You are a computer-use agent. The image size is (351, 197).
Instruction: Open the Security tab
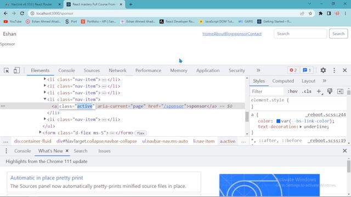click(x=236, y=71)
